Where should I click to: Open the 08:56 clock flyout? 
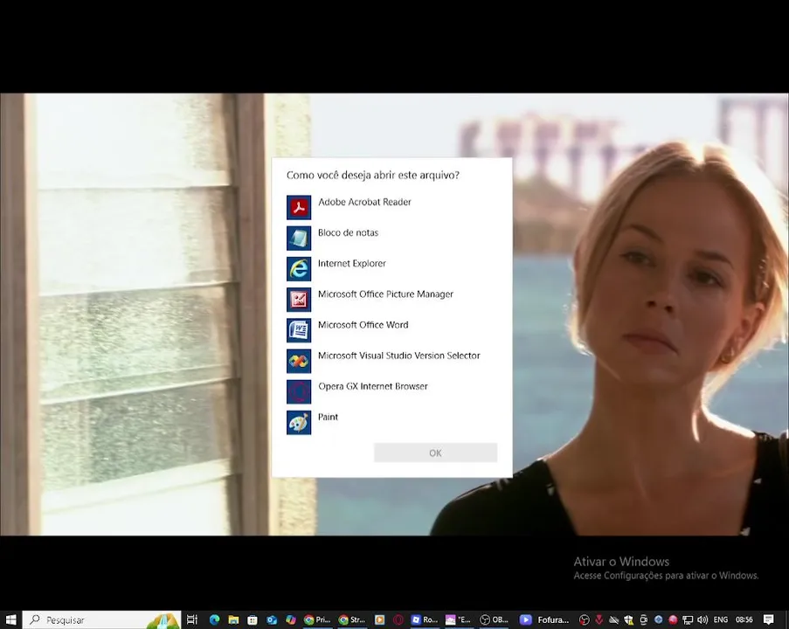744,619
